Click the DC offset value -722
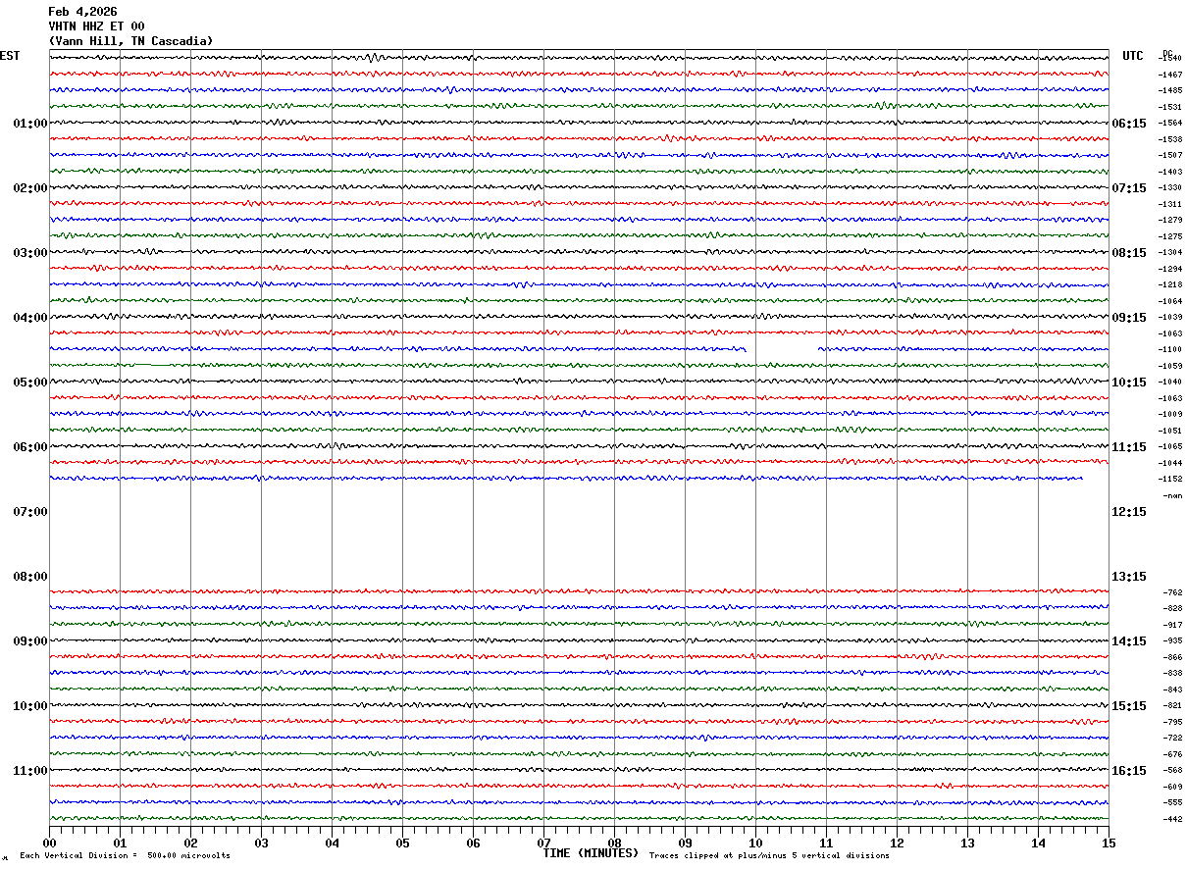The height and width of the screenshot is (869, 1187). click(1173, 738)
